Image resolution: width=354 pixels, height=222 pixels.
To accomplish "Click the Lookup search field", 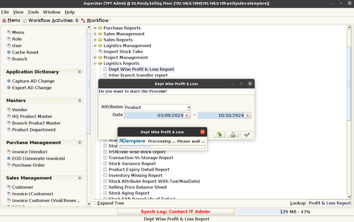I will 329,203.
